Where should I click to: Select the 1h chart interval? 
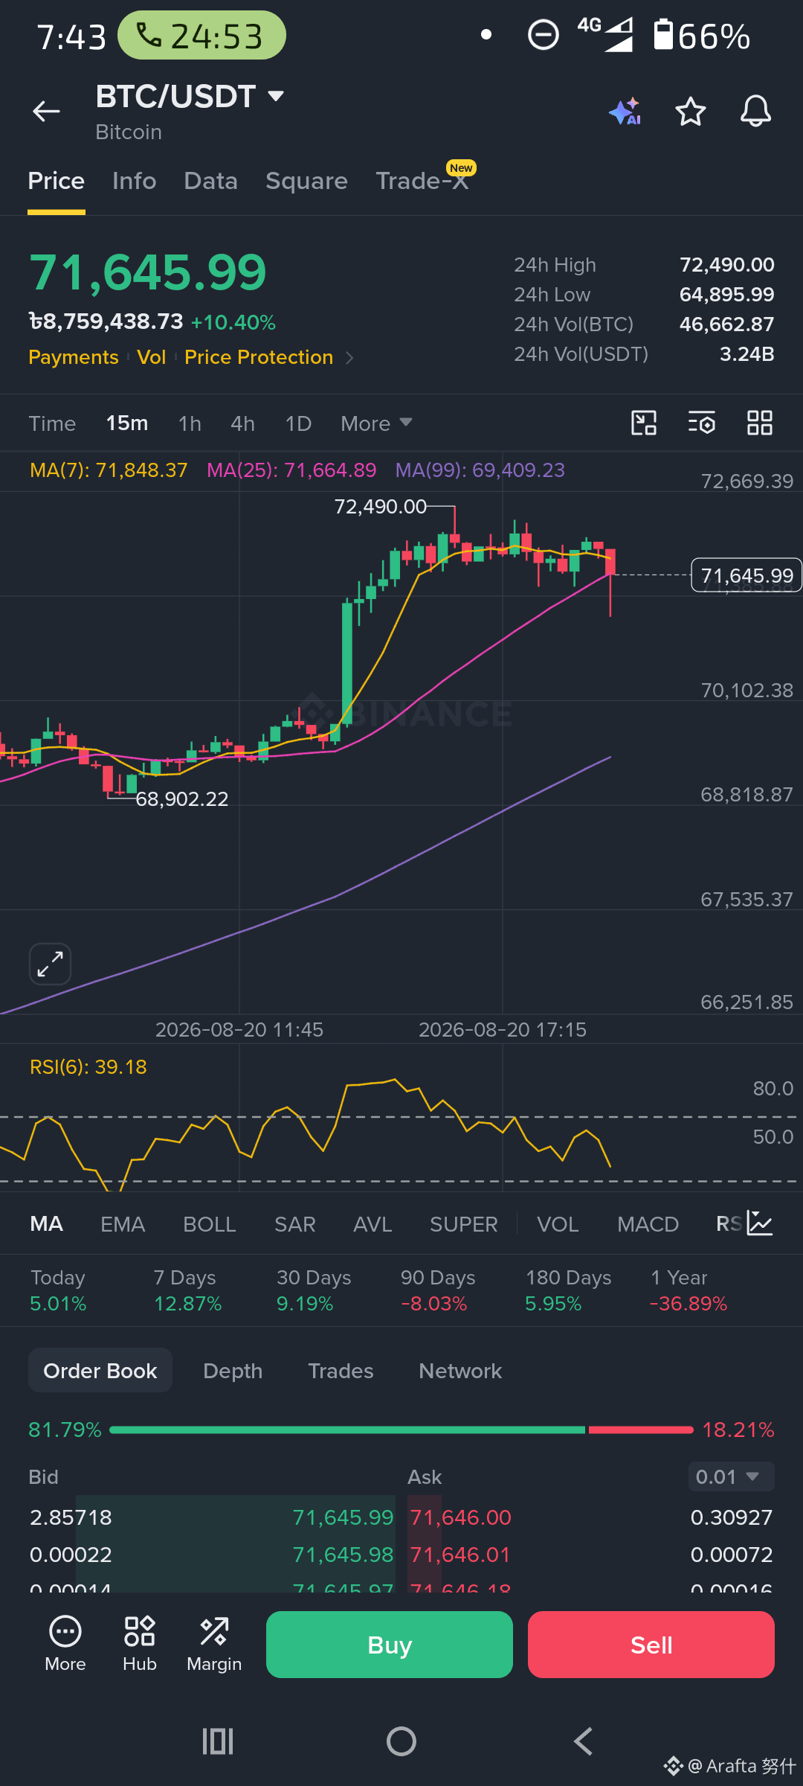coord(190,423)
